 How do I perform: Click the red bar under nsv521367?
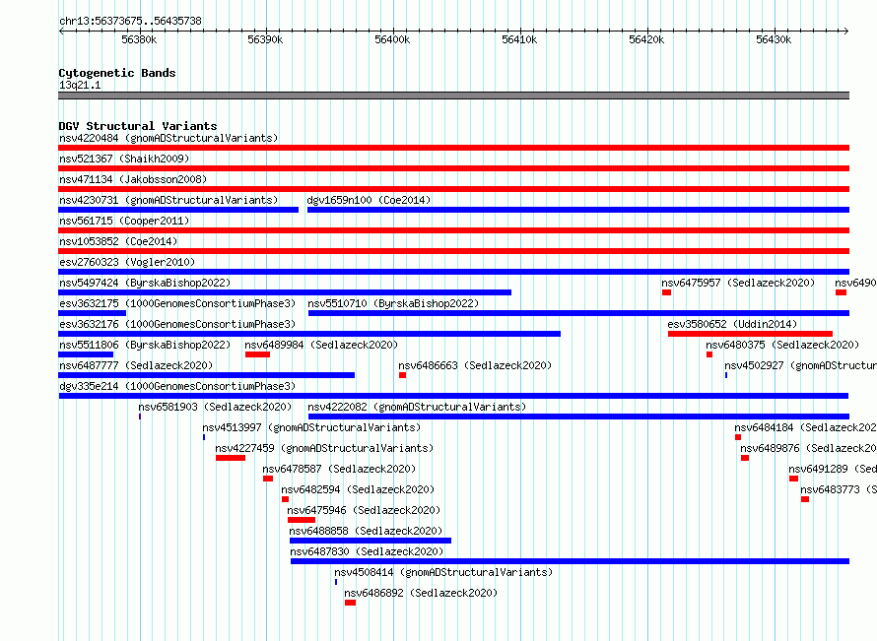point(453,168)
